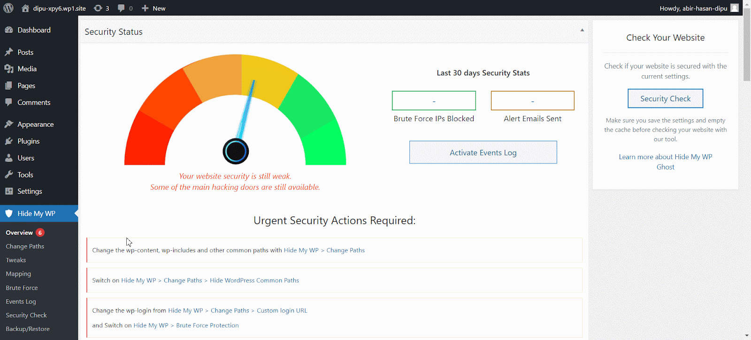Click the Users person icon

[9, 158]
